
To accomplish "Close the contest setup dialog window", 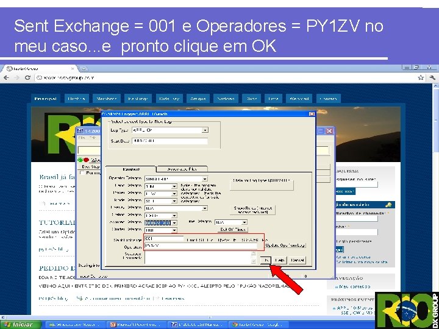I will click(312, 114).
